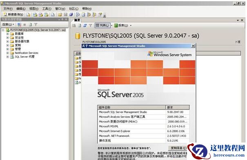Select the Microsoft Analysis Services 客户端工具 row
Image resolution: width=247 pixels, height=160 pixels.
(143, 117)
